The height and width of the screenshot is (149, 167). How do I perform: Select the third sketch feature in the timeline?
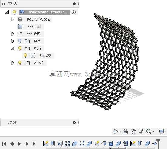point(133,144)
